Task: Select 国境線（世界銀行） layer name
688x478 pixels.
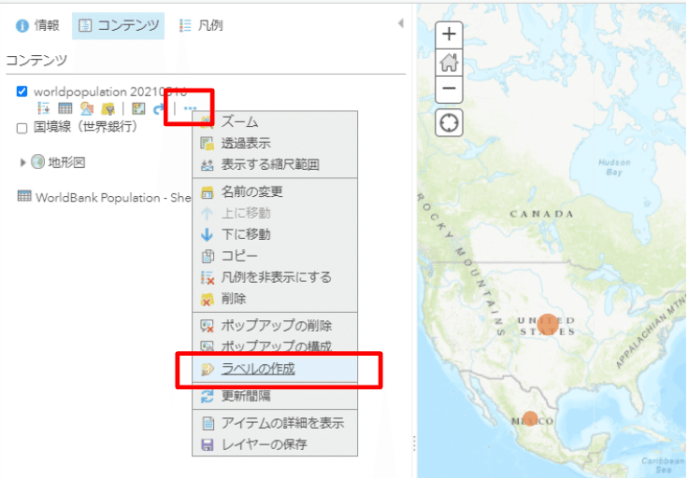Action: [86, 127]
